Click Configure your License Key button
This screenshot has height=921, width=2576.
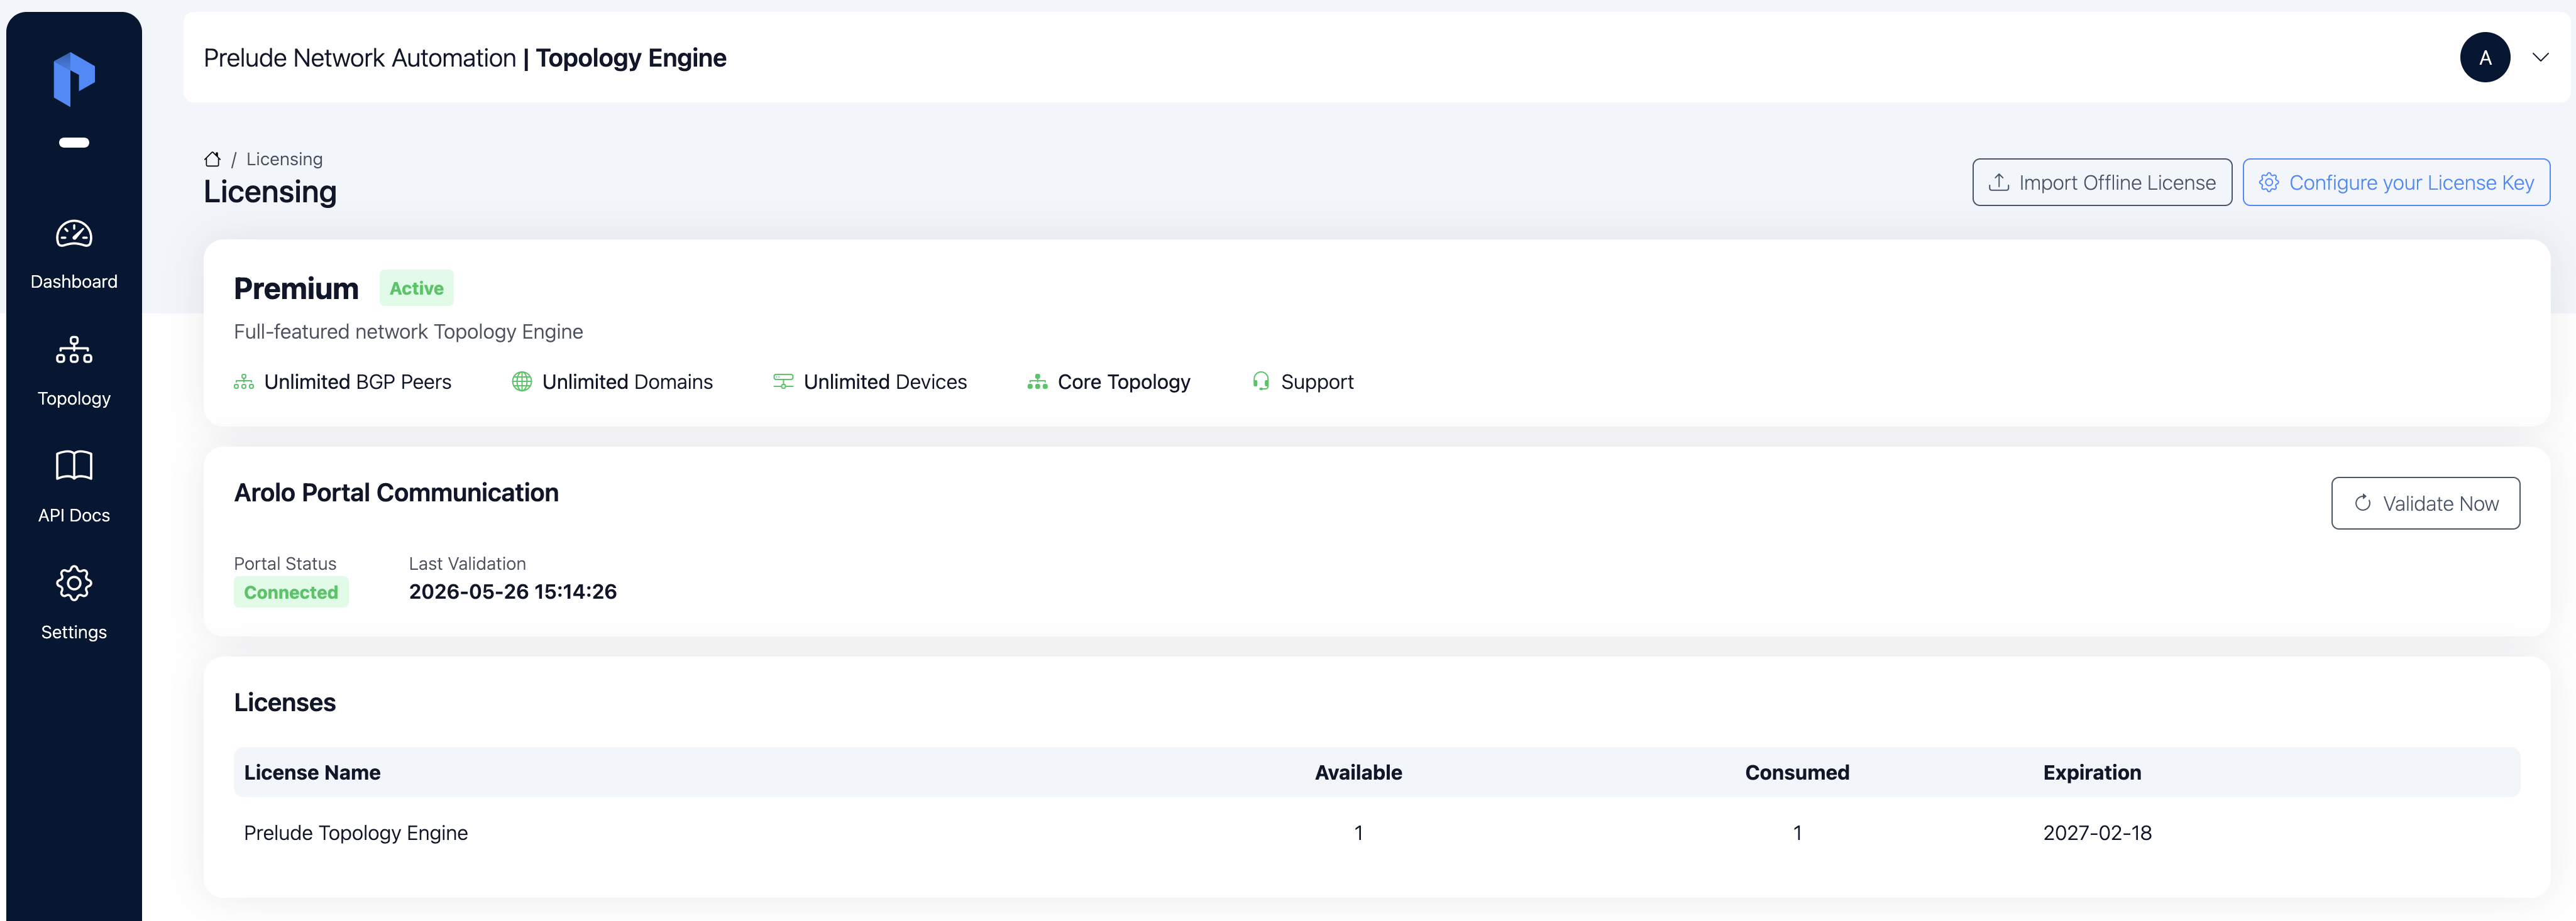(2396, 183)
